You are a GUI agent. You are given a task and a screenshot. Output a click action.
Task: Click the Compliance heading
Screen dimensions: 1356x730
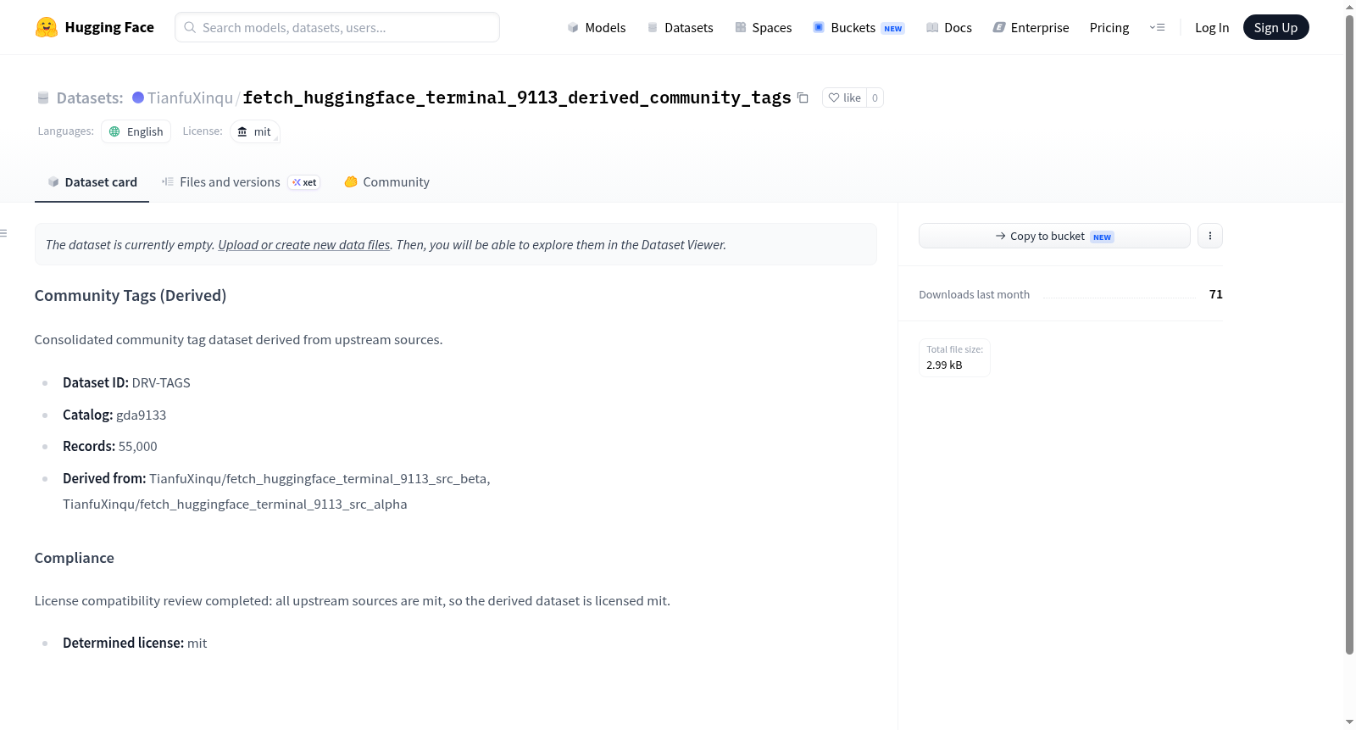click(75, 558)
